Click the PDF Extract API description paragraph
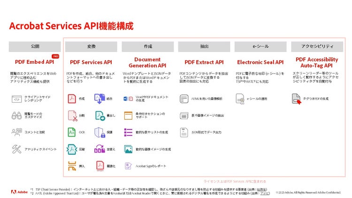The height and width of the screenshot is (198, 352). click(204, 77)
